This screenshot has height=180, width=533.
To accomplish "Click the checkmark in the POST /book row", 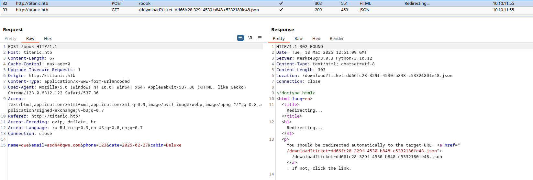I will pos(281,3).
